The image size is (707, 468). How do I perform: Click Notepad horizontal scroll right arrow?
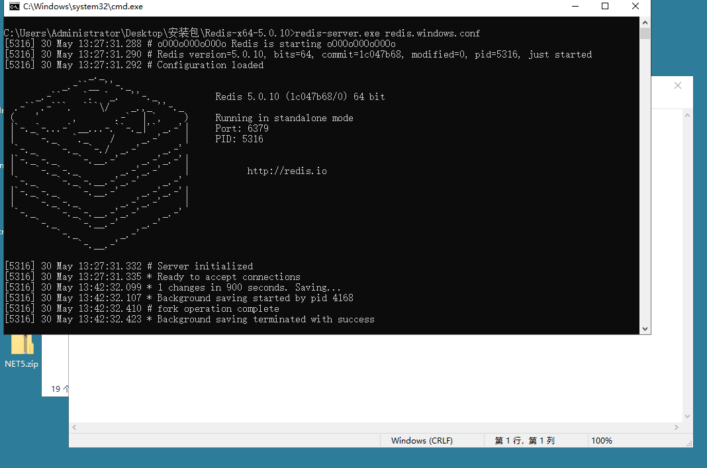click(677, 427)
